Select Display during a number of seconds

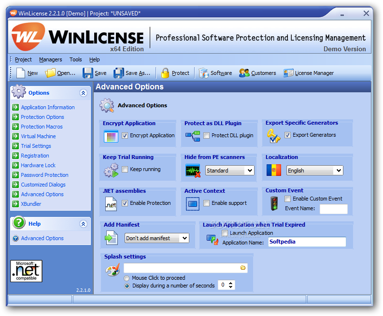127,286
